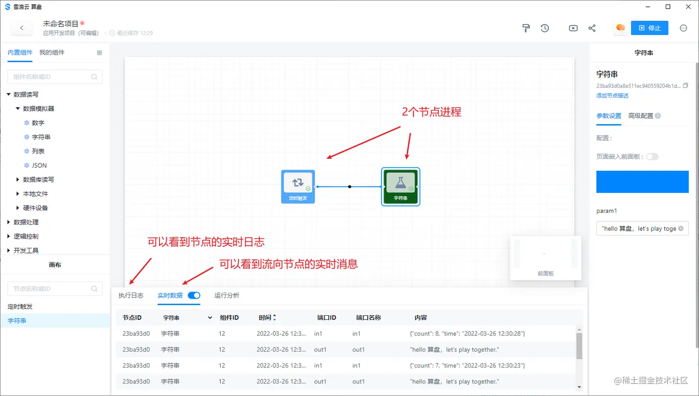The width and height of the screenshot is (699, 396).
Task: Click the 数字 component gear icon
Action: click(x=26, y=123)
